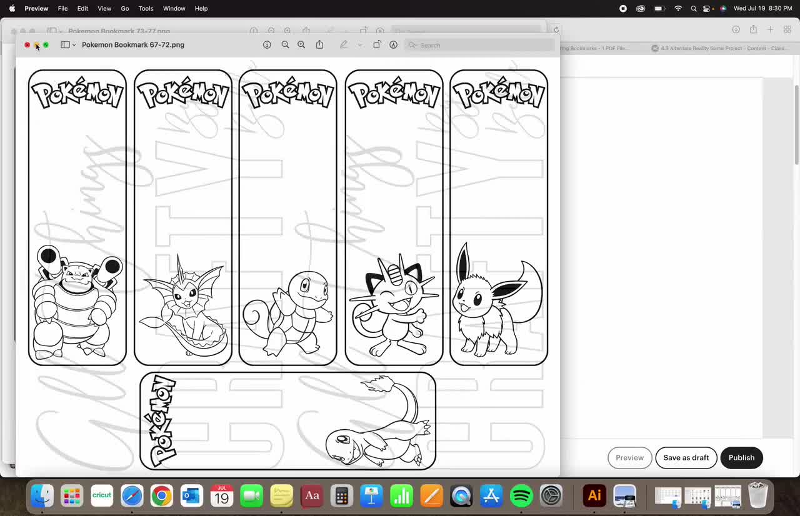Image resolution: width=800 pixels, height=516 pixels.
Task: Open App Store from the Dock
Action: (491, 495)
